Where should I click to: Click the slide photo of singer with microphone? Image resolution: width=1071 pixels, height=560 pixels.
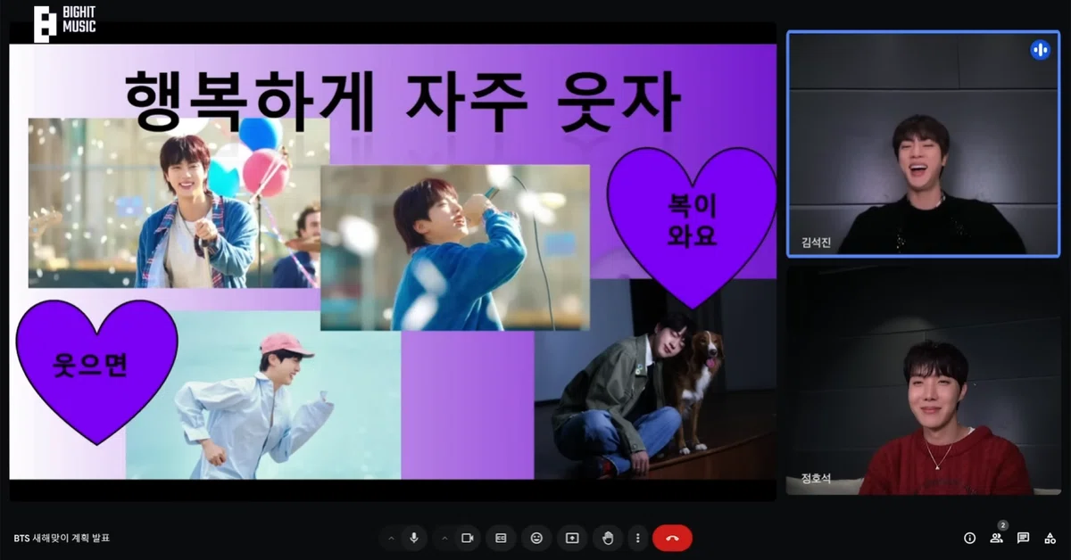coord(455,247)
